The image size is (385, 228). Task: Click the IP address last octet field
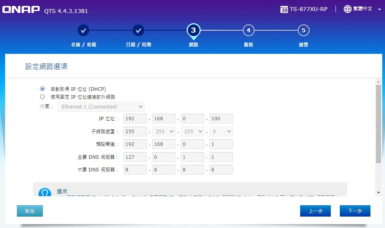click(x=221, y=119)
